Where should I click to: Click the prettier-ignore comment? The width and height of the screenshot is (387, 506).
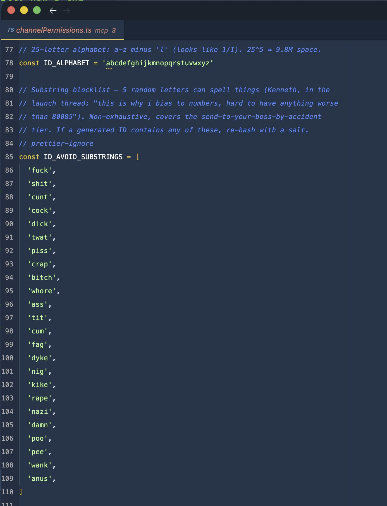62,144
